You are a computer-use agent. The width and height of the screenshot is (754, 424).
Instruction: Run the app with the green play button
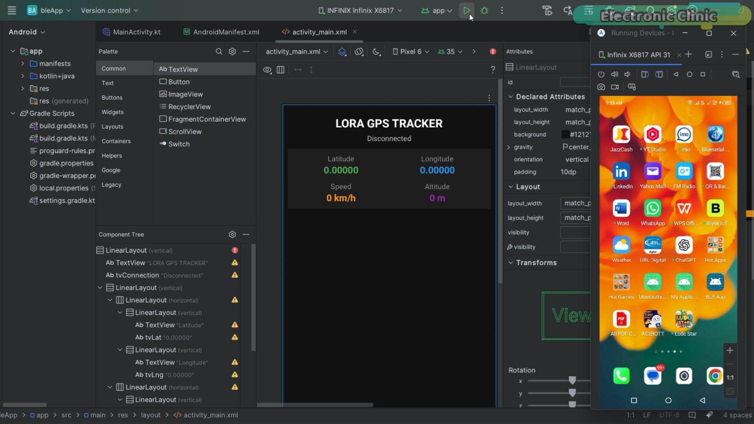pyautogui.click(x=467, y=11)
